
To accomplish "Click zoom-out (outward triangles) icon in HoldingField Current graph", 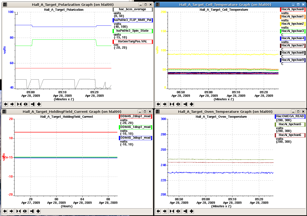I will pyautogui.click(x=25, y=211).
